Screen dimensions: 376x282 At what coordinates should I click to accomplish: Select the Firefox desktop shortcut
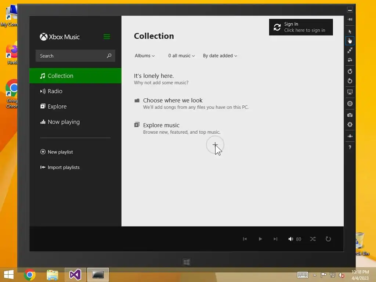(x=11, y=53)
